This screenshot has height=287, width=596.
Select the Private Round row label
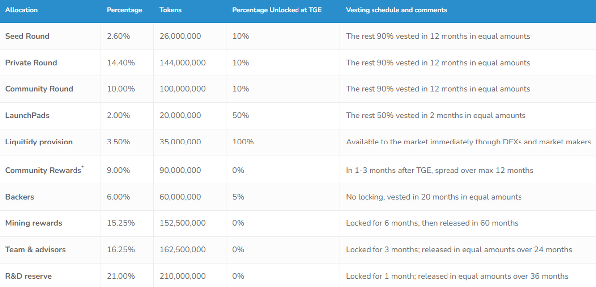pyautogui.click(x=31, y=63)
